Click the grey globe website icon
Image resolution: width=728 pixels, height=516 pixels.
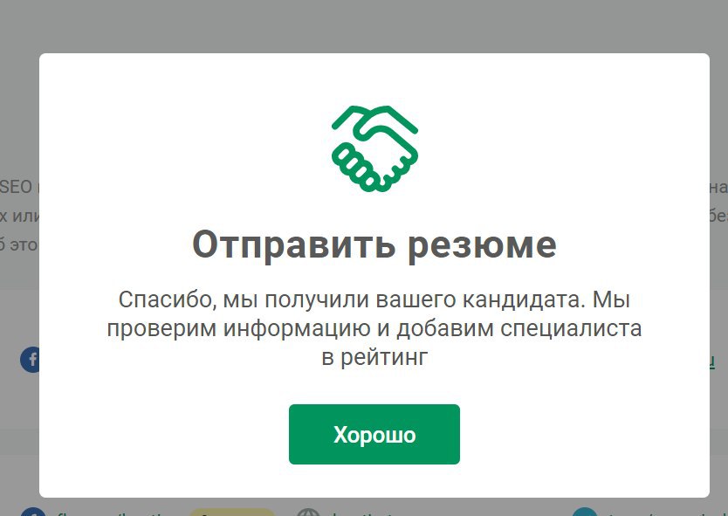(x=308, y=512)
